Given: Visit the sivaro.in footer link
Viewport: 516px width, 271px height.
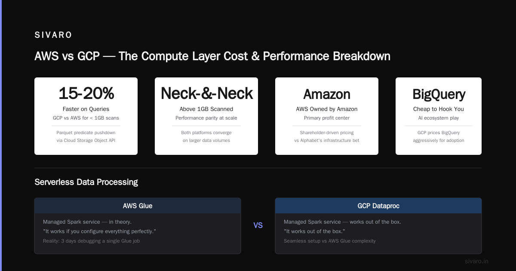Looking at the screenshot, I should (476, 261).
